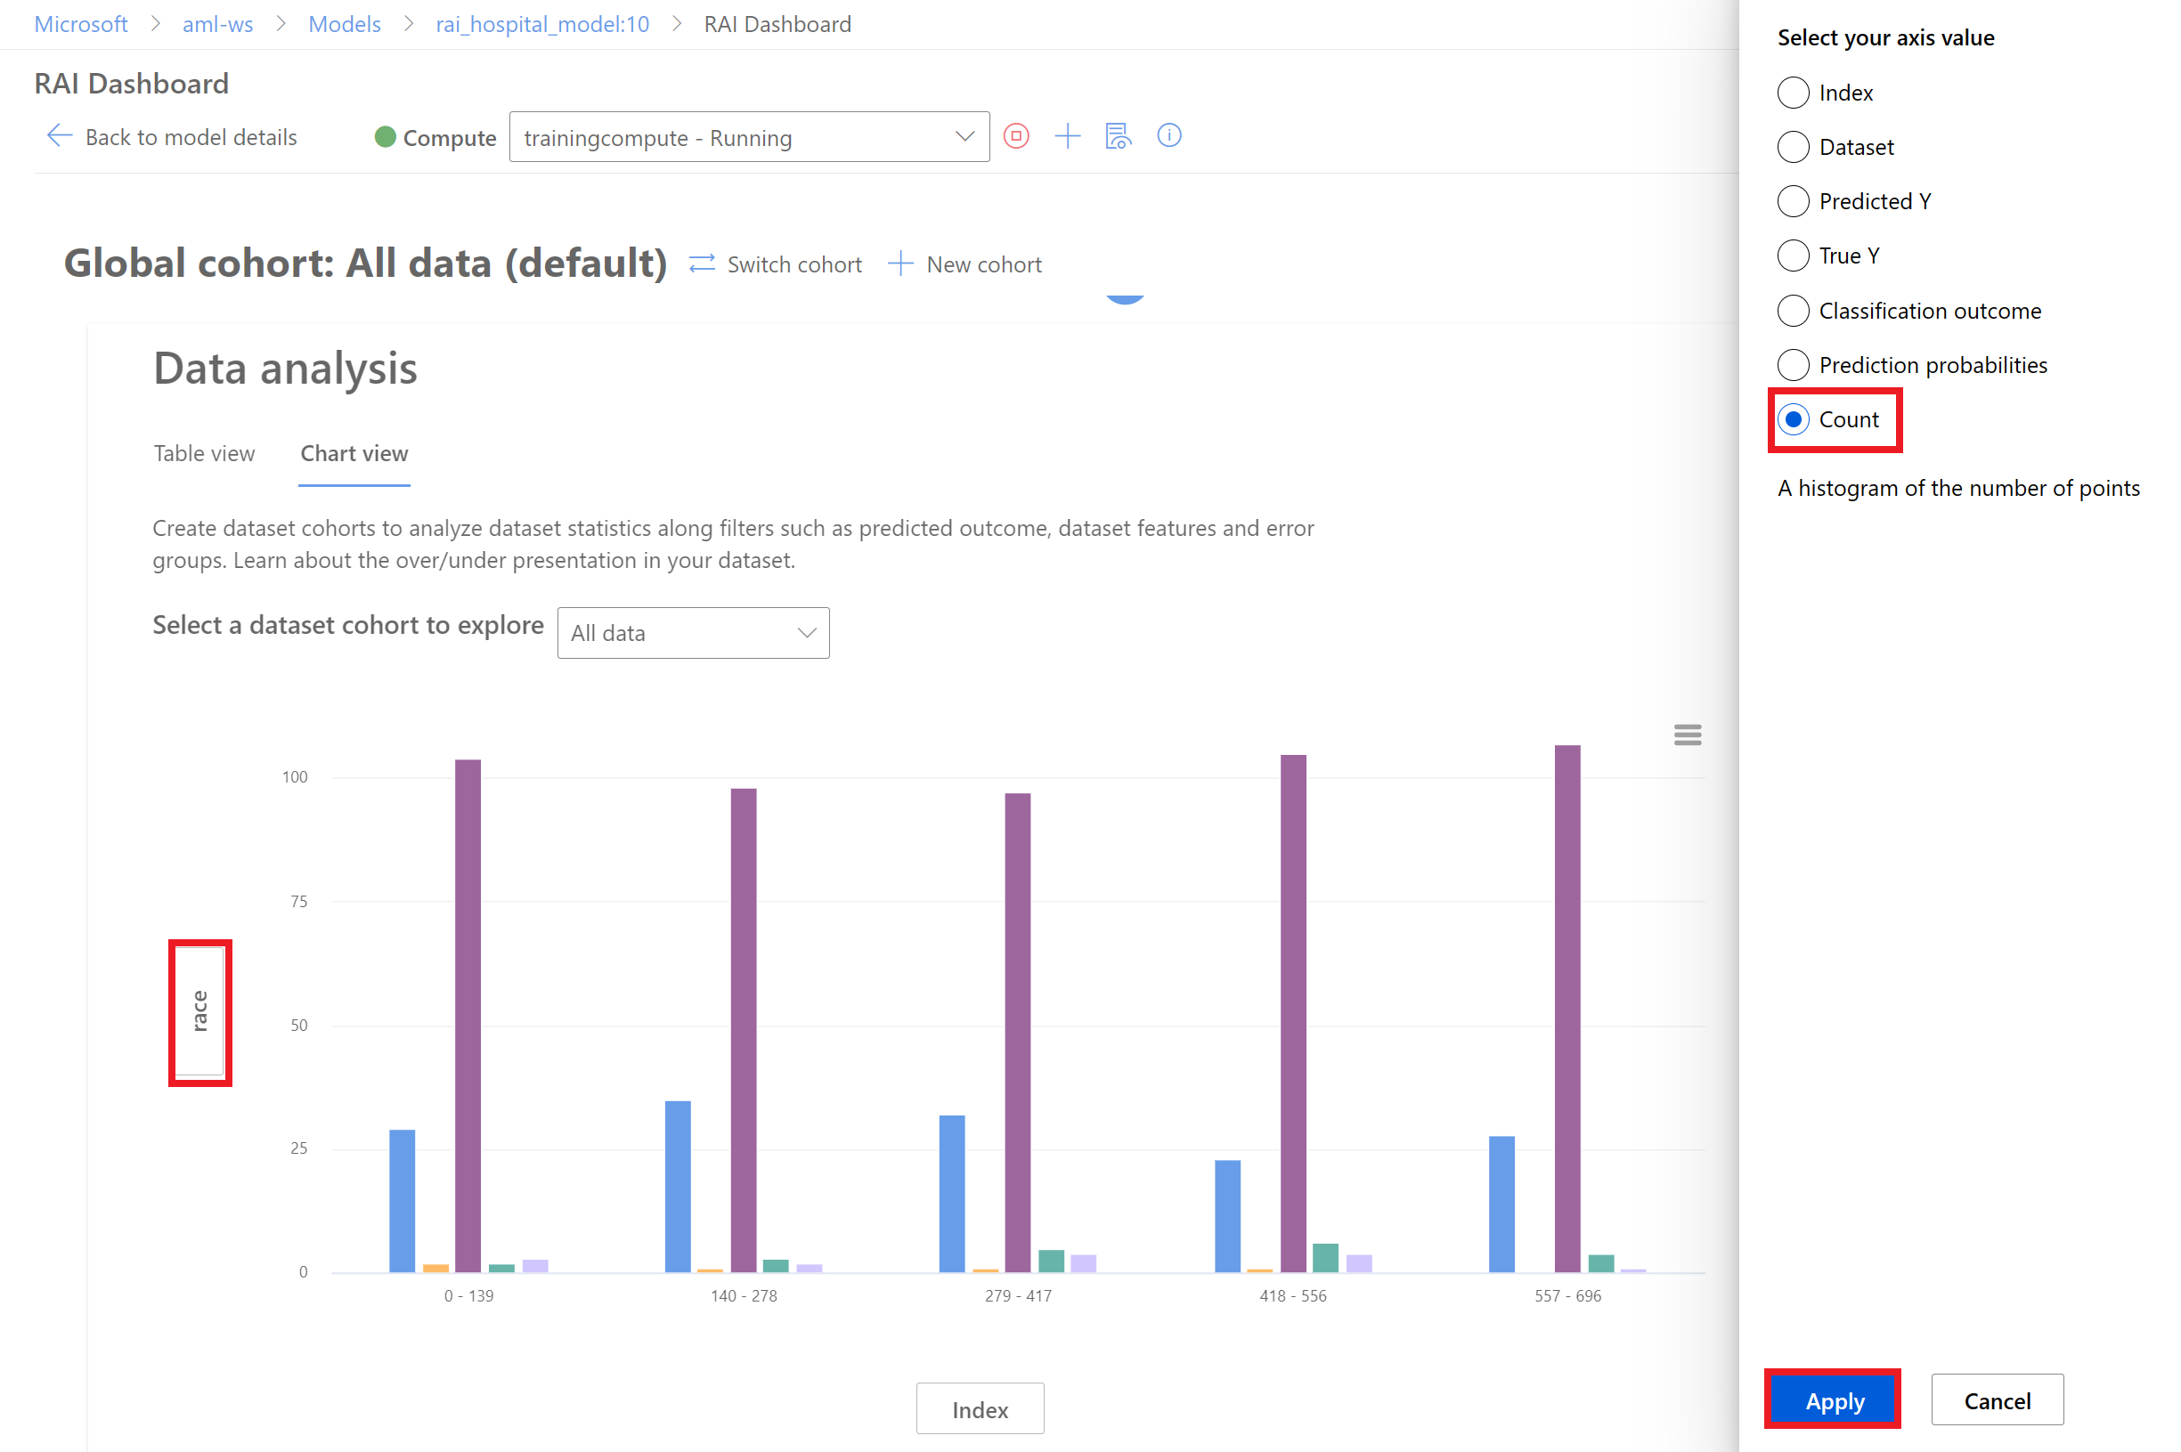2181x1452 pixels.
Task: Select the Chart view tab
Action: [354, 453]
